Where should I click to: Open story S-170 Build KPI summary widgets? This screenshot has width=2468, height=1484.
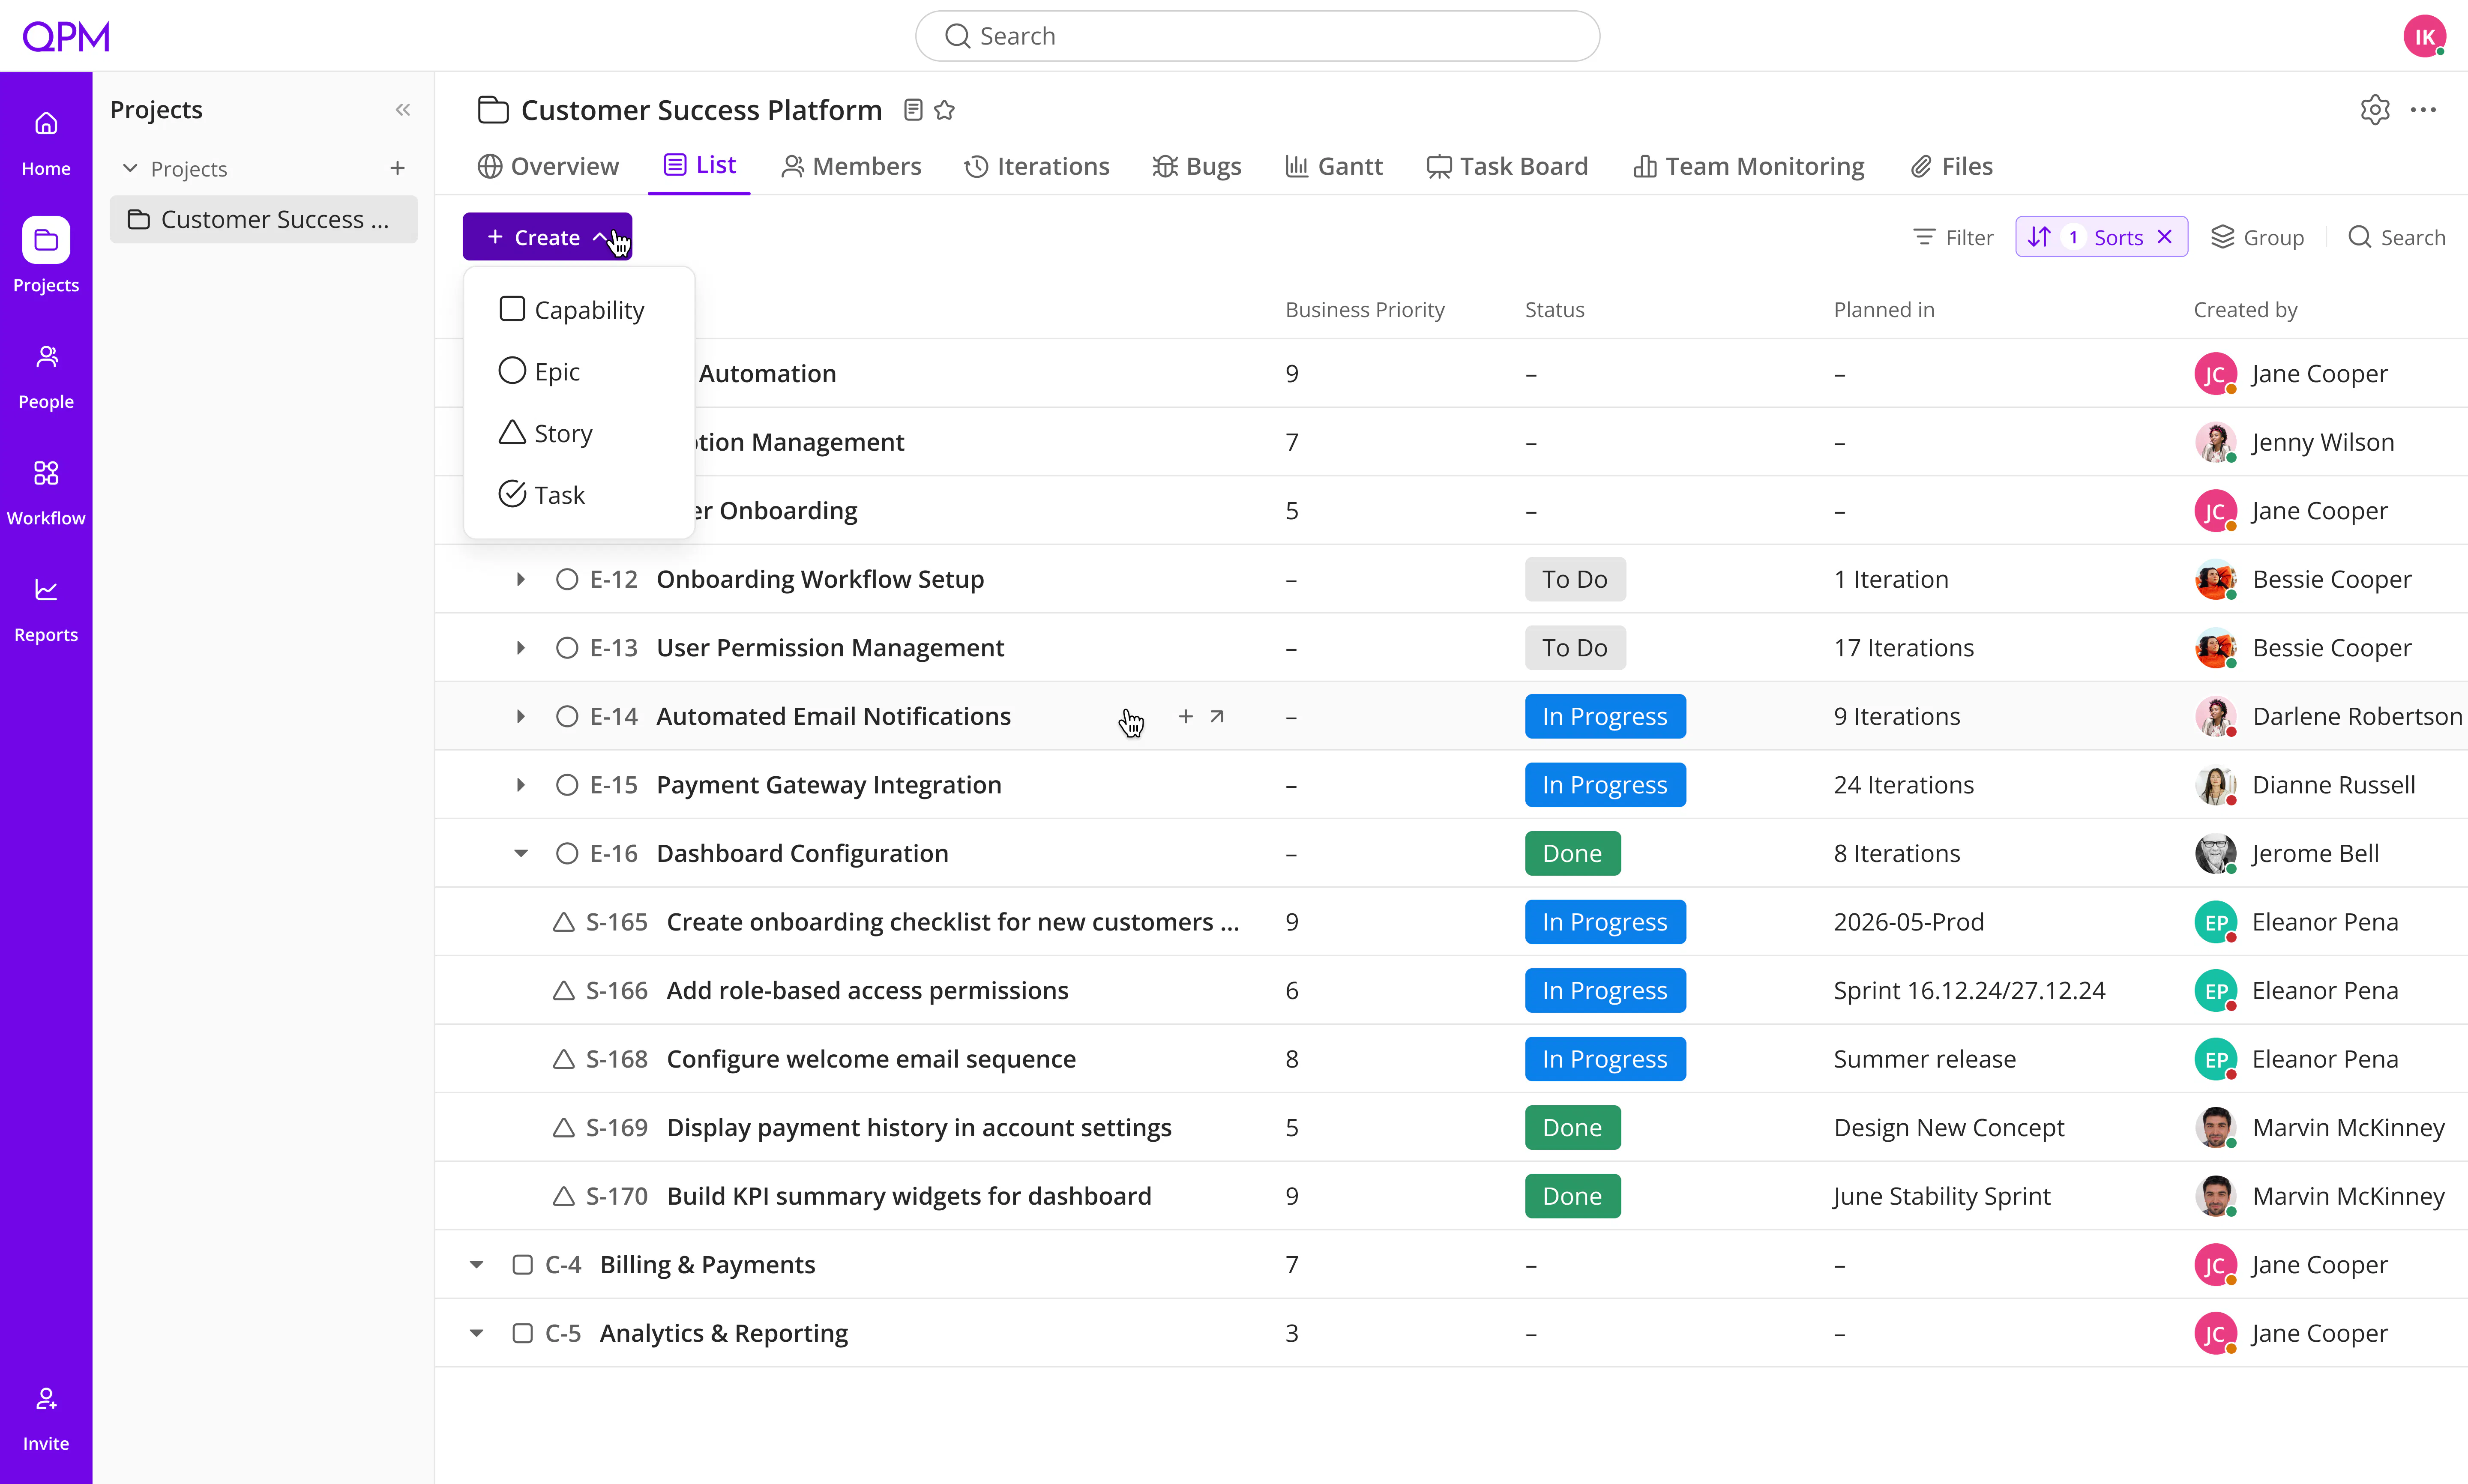click(909, 1196)
